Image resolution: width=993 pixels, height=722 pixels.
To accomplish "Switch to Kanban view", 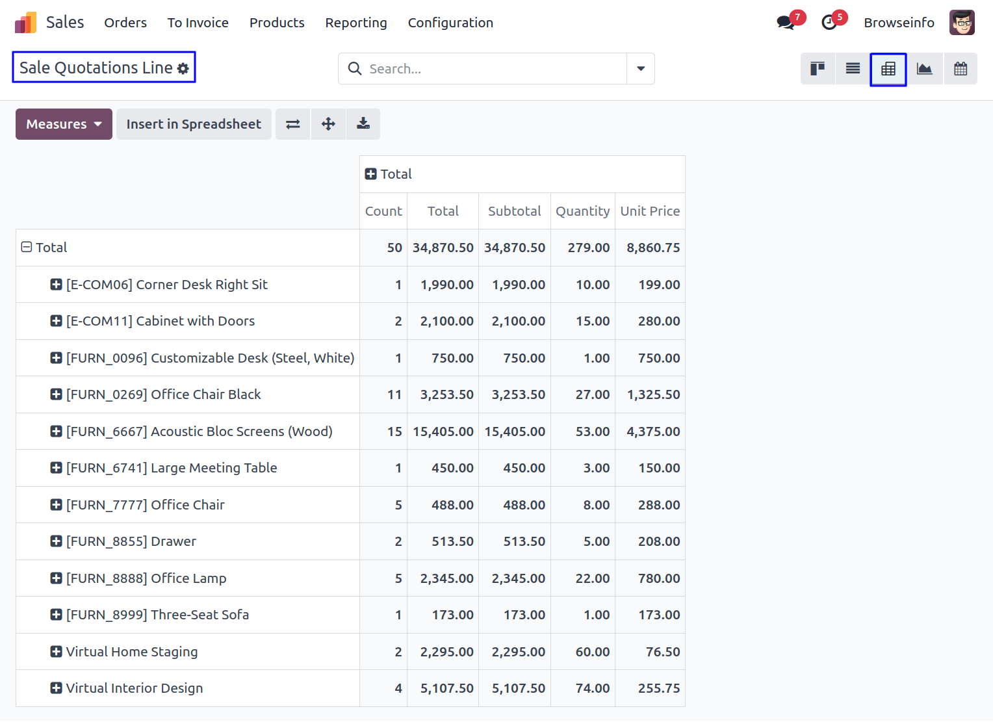I will (x=818, y=69).
